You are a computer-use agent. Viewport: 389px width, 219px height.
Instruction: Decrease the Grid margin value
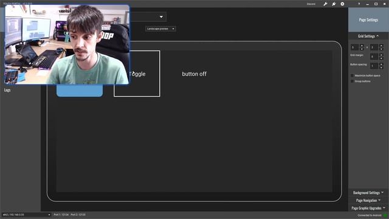point(381,58)
